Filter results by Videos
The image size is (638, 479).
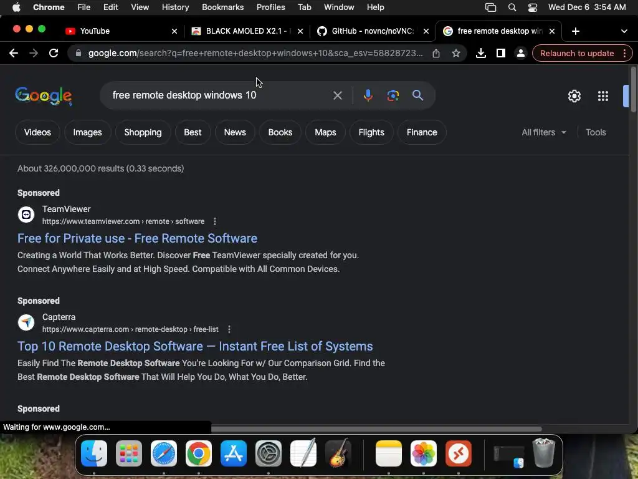(37, 132)
